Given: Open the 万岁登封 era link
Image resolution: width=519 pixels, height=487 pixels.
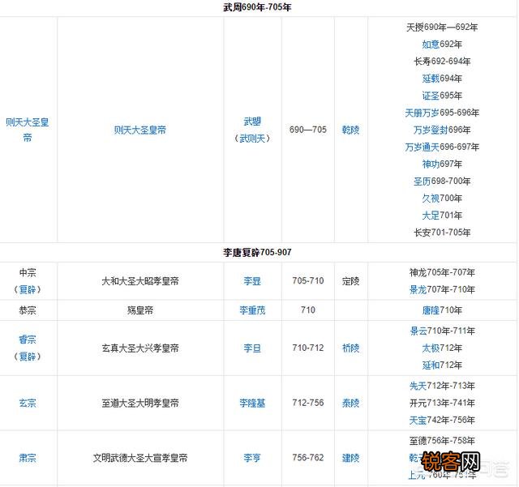Looking at the screenshot, I should pos(431,130).
